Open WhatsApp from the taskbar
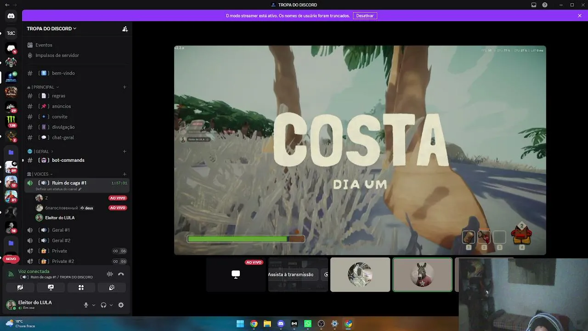This screenshot has height=331, width=588. coord(308,324)
